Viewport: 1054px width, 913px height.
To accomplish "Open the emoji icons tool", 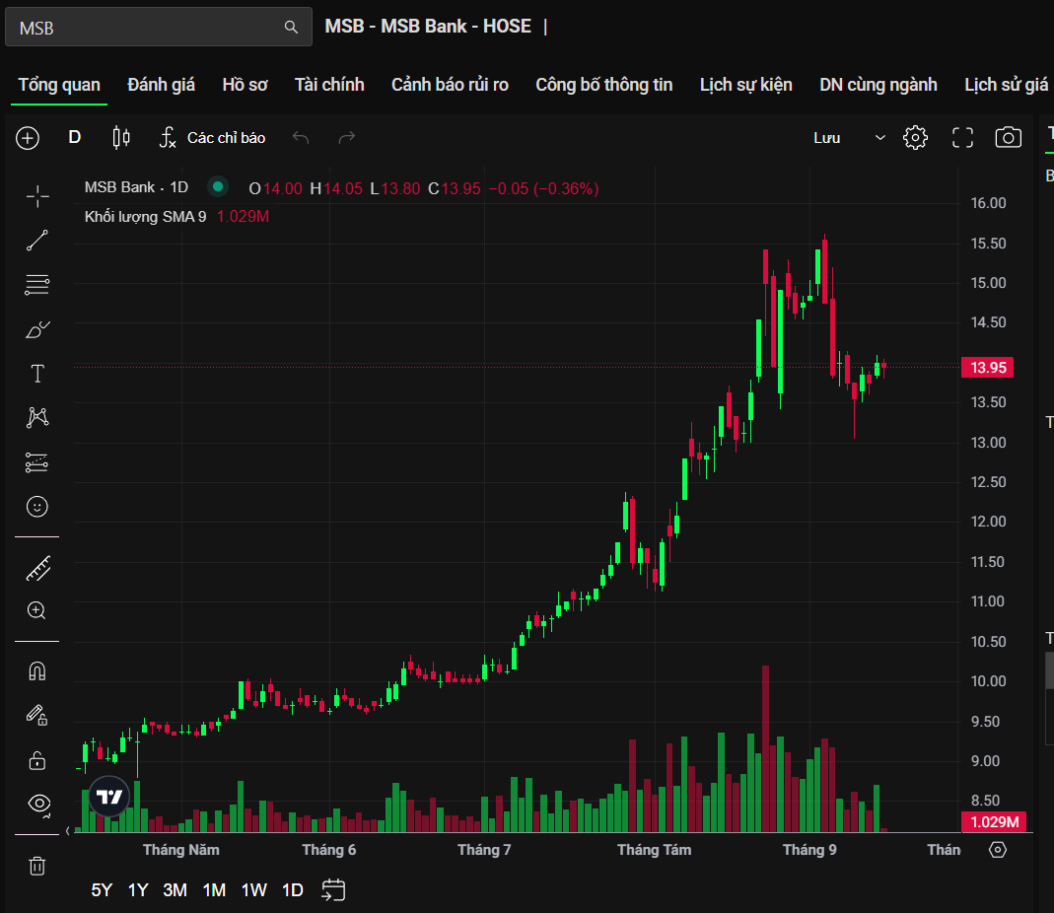I will 37,506.
